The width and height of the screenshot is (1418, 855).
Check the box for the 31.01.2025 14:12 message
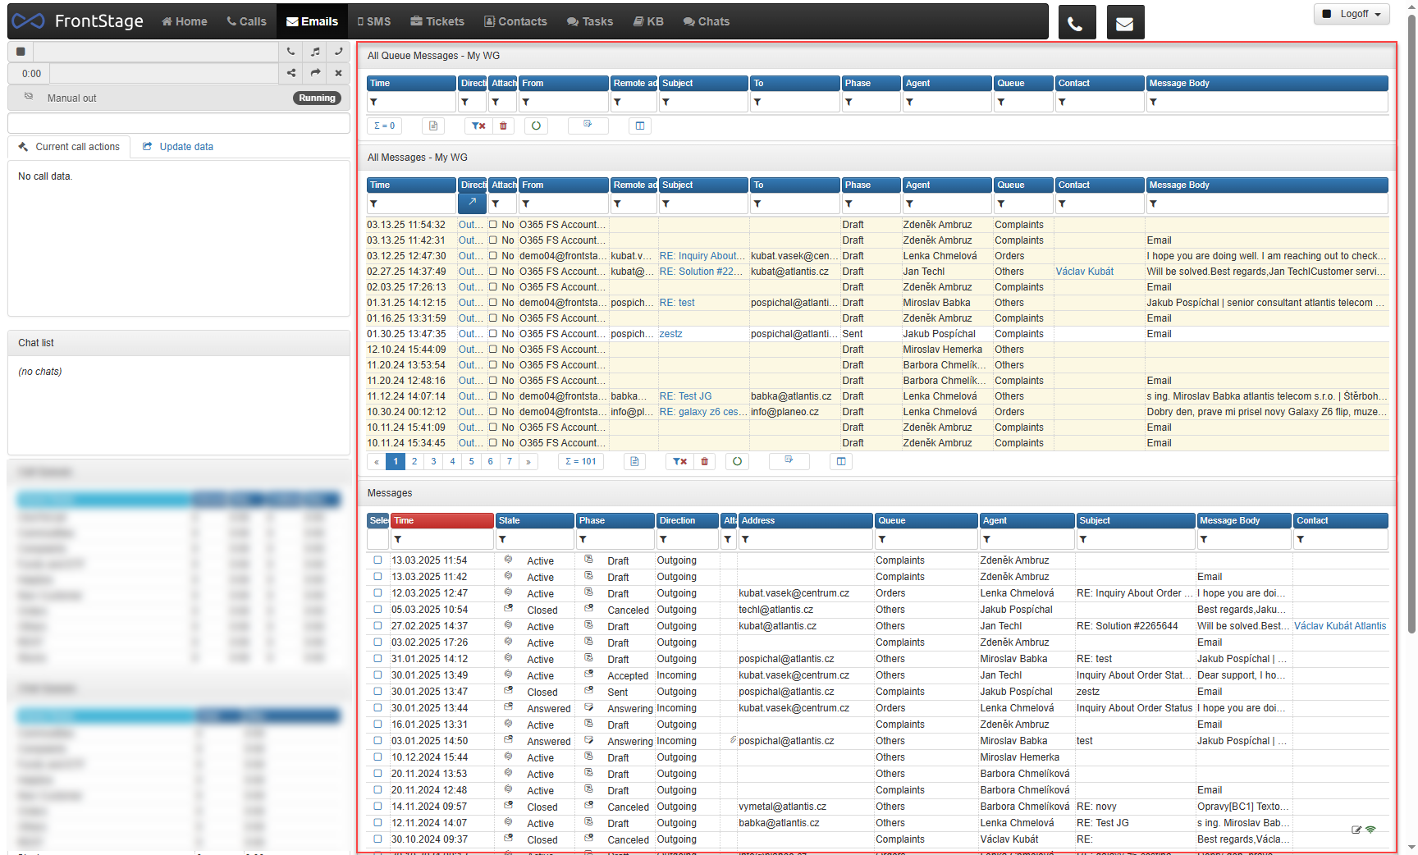(x=377, y=659)
